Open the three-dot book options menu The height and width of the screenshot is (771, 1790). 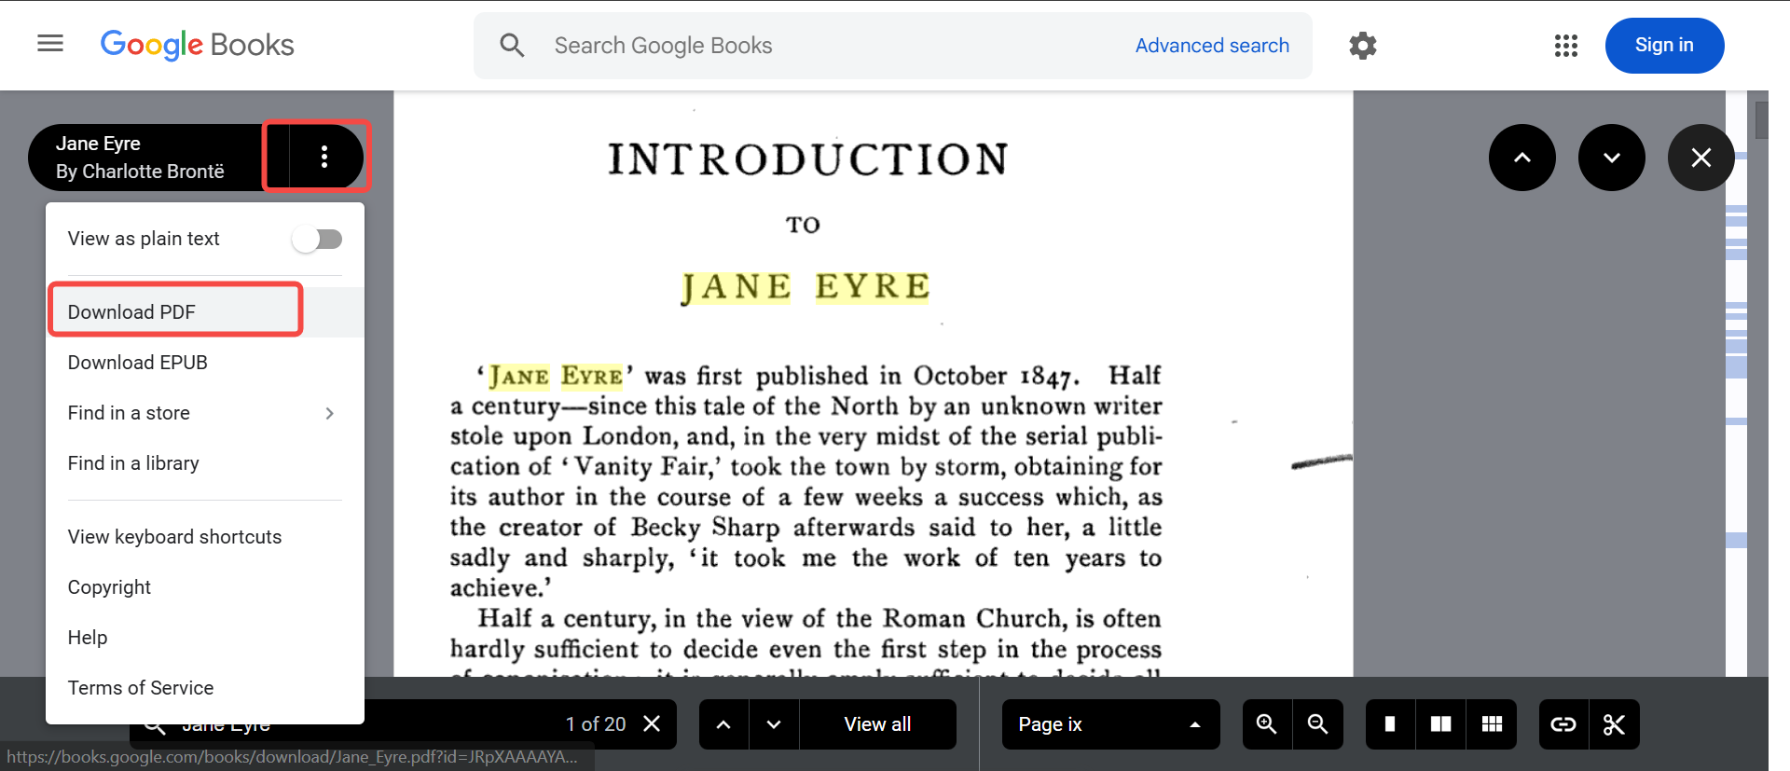[324, 157]
